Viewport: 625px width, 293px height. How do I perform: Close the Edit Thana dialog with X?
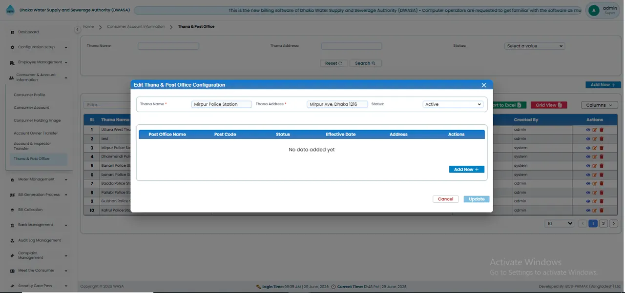point(484,85)
